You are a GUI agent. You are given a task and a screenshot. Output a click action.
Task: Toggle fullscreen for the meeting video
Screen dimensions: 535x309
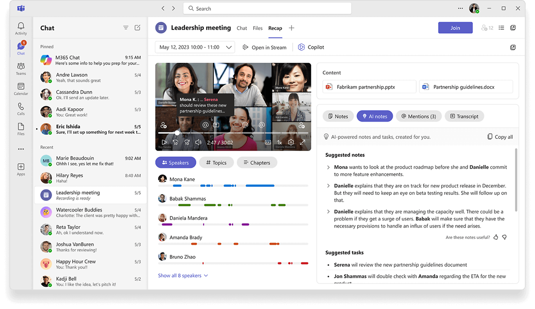(302, 142)
